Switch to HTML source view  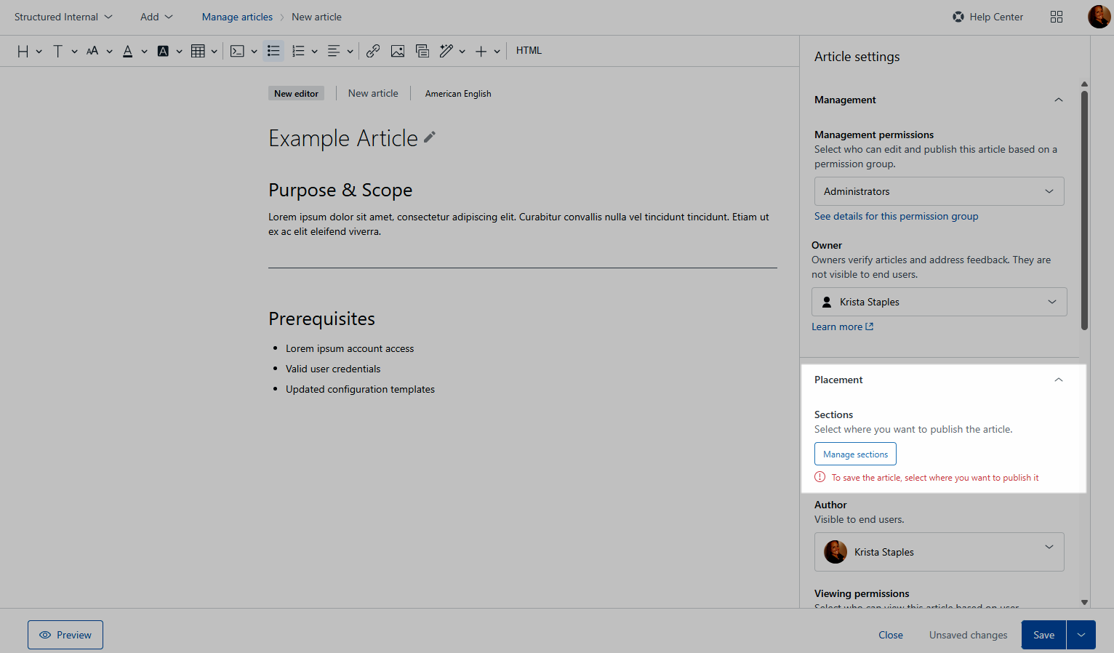(529, 51)
